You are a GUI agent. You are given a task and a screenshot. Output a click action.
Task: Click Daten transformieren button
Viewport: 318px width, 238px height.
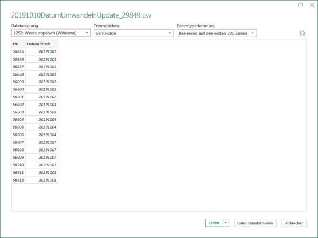255,223
